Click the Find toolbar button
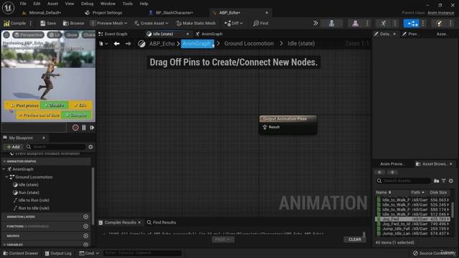459x258 pixels. click(x=260, y=23)
